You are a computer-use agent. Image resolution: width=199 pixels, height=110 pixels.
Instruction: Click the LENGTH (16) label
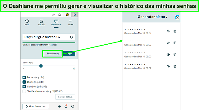tap(28, 63)
